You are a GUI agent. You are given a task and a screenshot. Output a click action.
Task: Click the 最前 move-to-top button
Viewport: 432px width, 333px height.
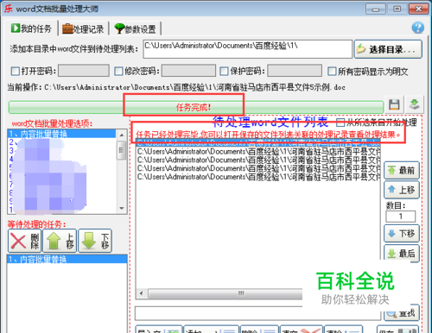pyautogui.click(x=402, y=171)
